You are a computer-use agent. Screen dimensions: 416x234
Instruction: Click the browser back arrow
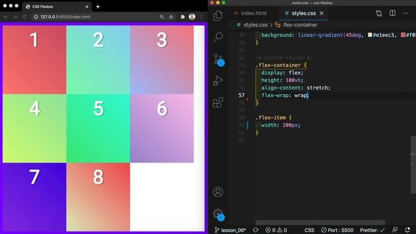point(6,17)
